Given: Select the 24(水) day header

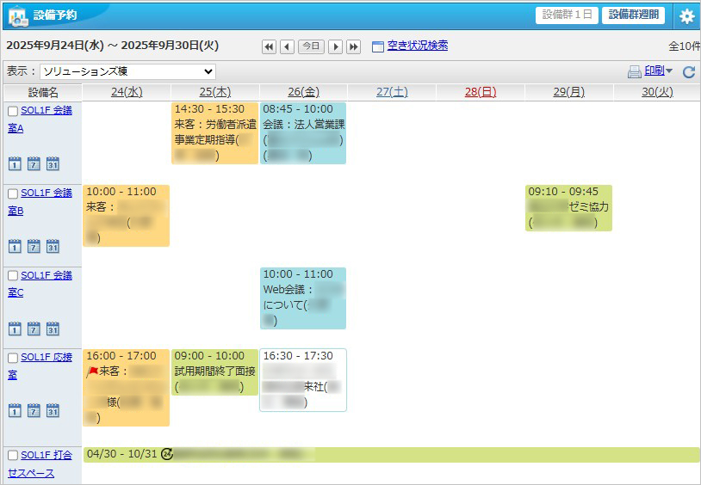Looking at the screenshot, I should tap(127, 92).
